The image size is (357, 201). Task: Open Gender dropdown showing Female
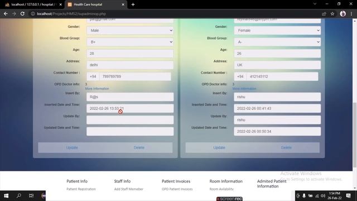[277, 30]
